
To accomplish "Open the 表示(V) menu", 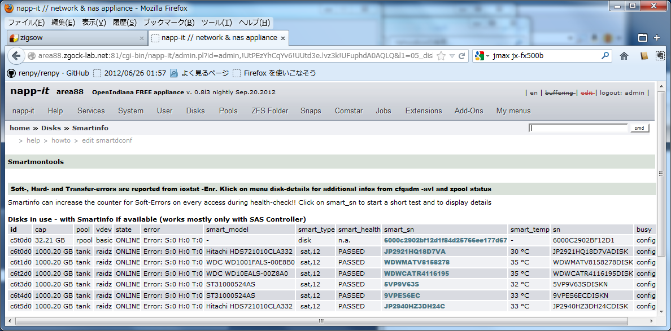I will [x=94, y=23].
